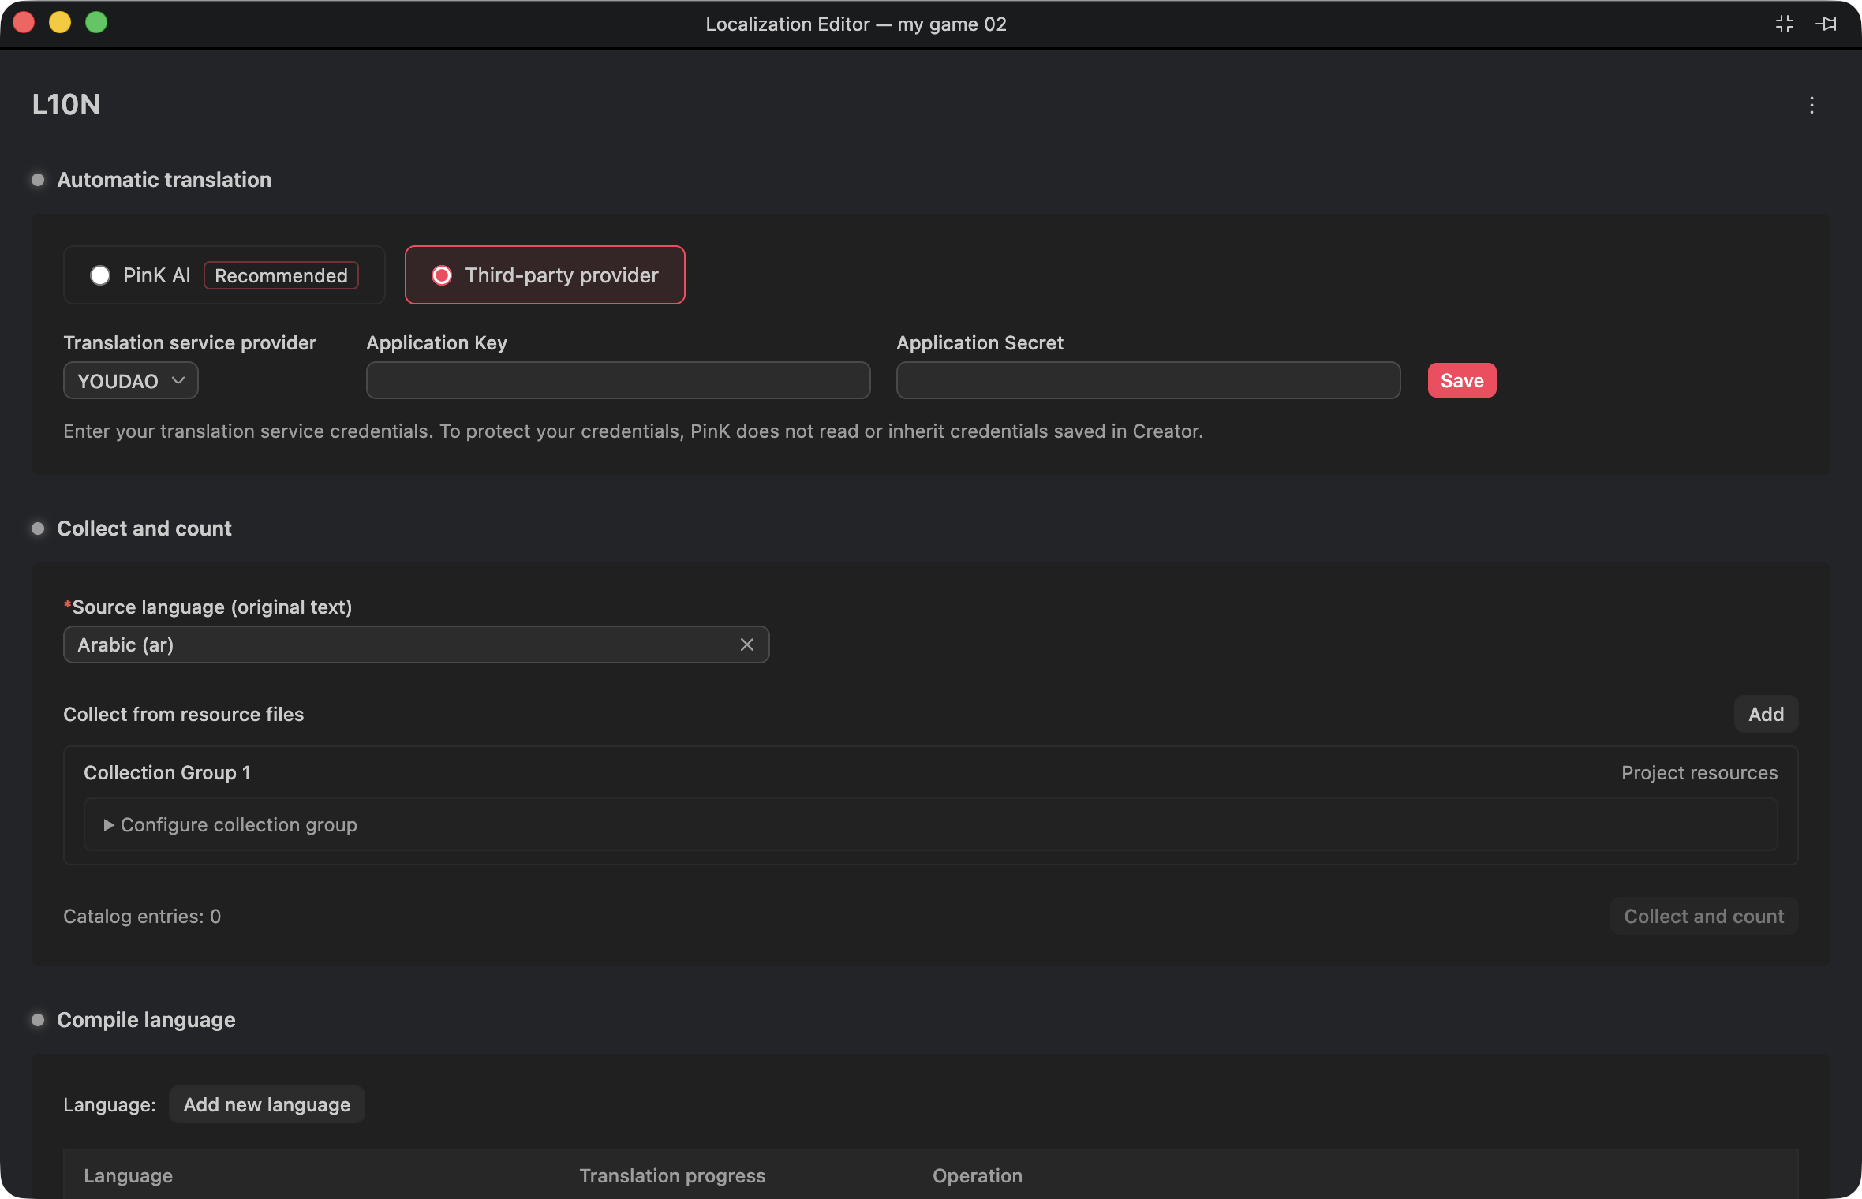Open the YOUDAO provider dropdown

pyautogui.click(x=131, y=381)
